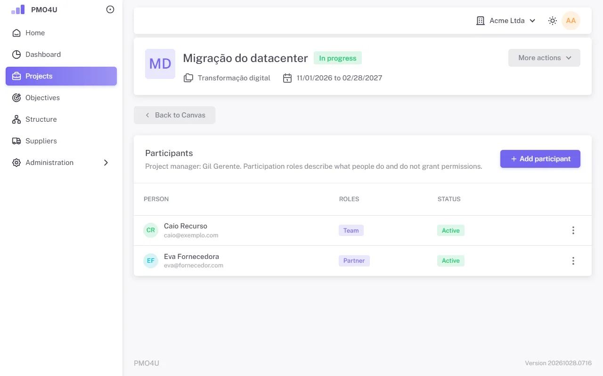Toggle sidebar pin circle icon
This screenshot has height=376, width=603.
pyautogui.click(x=110, y=9)
